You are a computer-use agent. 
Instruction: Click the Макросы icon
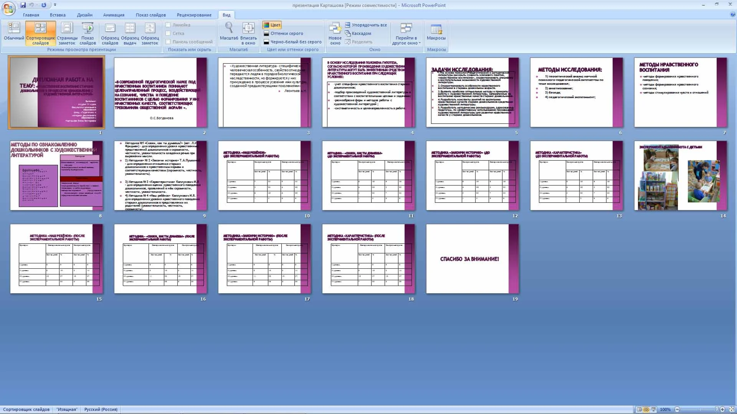coord(436,29)
